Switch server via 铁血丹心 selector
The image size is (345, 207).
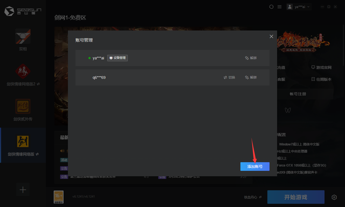(253, 197)
